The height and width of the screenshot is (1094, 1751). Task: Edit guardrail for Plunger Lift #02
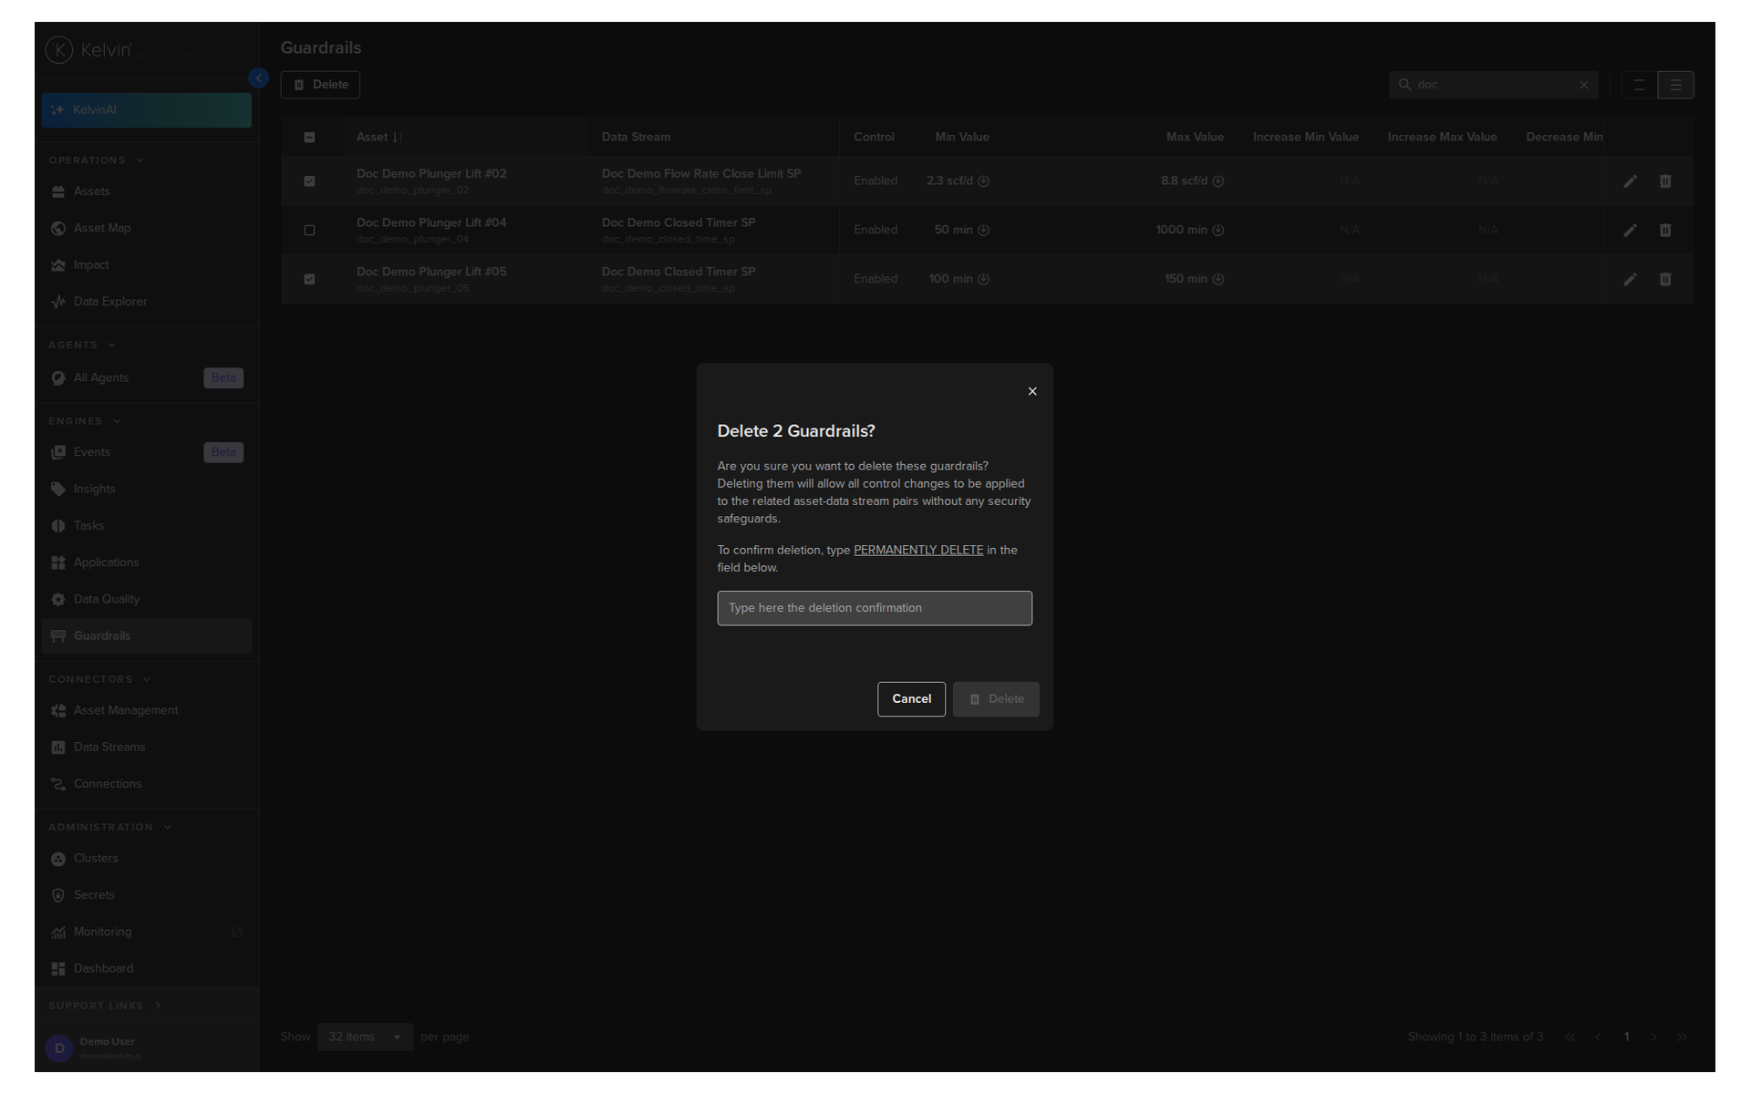click(1630, 181)
